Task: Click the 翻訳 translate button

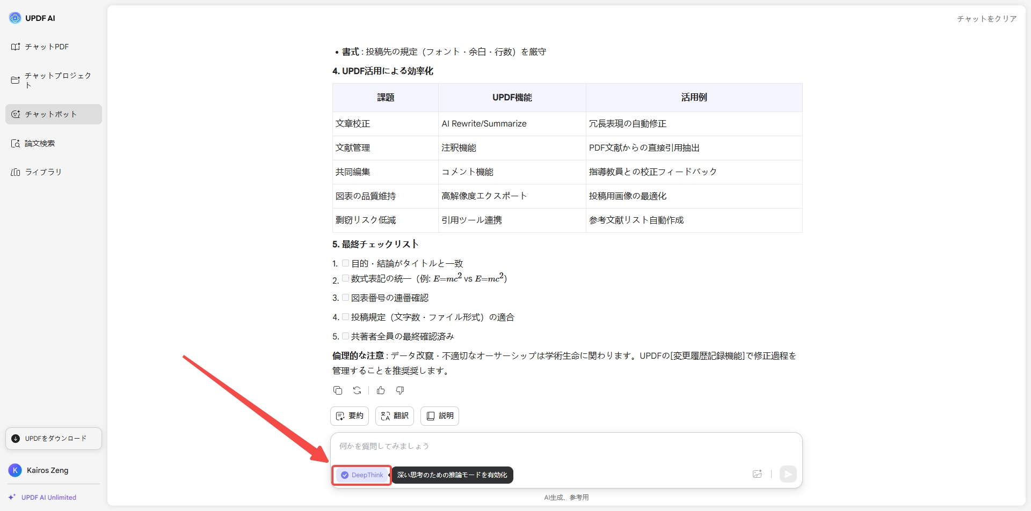Action: tap(395, 416)
